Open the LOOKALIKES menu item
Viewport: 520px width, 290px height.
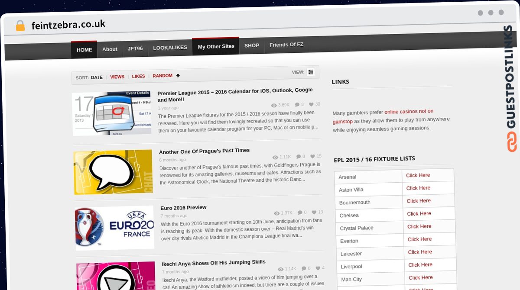click(170, 48)
